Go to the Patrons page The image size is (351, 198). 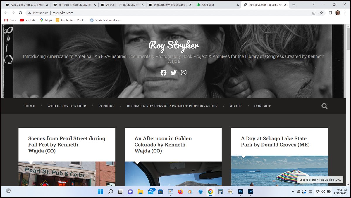[106, 106]
